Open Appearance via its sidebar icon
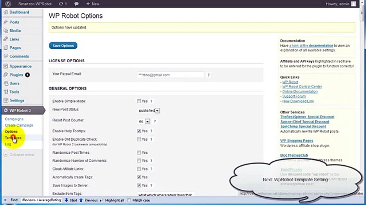The width and height of the screenshot is (366, 205). click(x=6, y=66)
